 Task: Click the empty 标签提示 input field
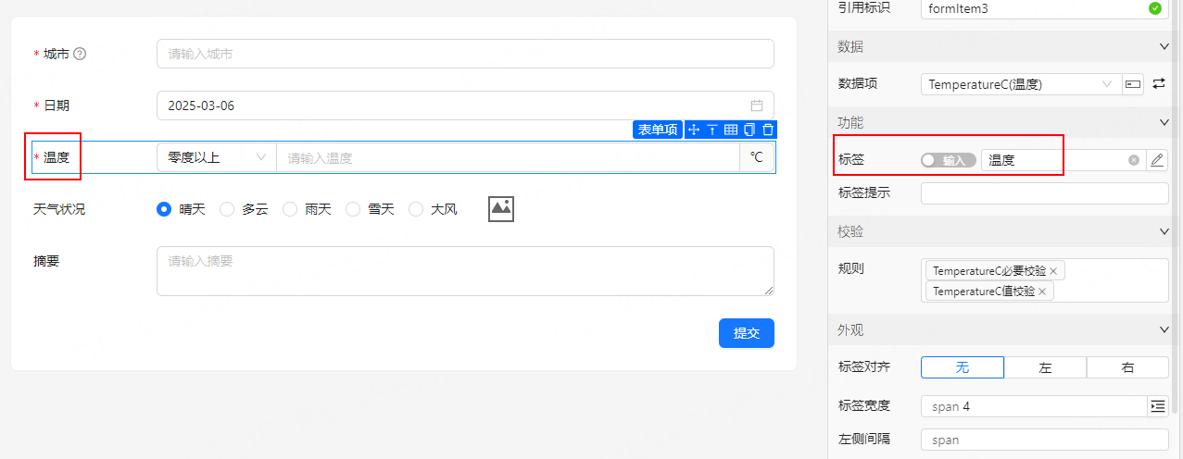(1045, 193)
